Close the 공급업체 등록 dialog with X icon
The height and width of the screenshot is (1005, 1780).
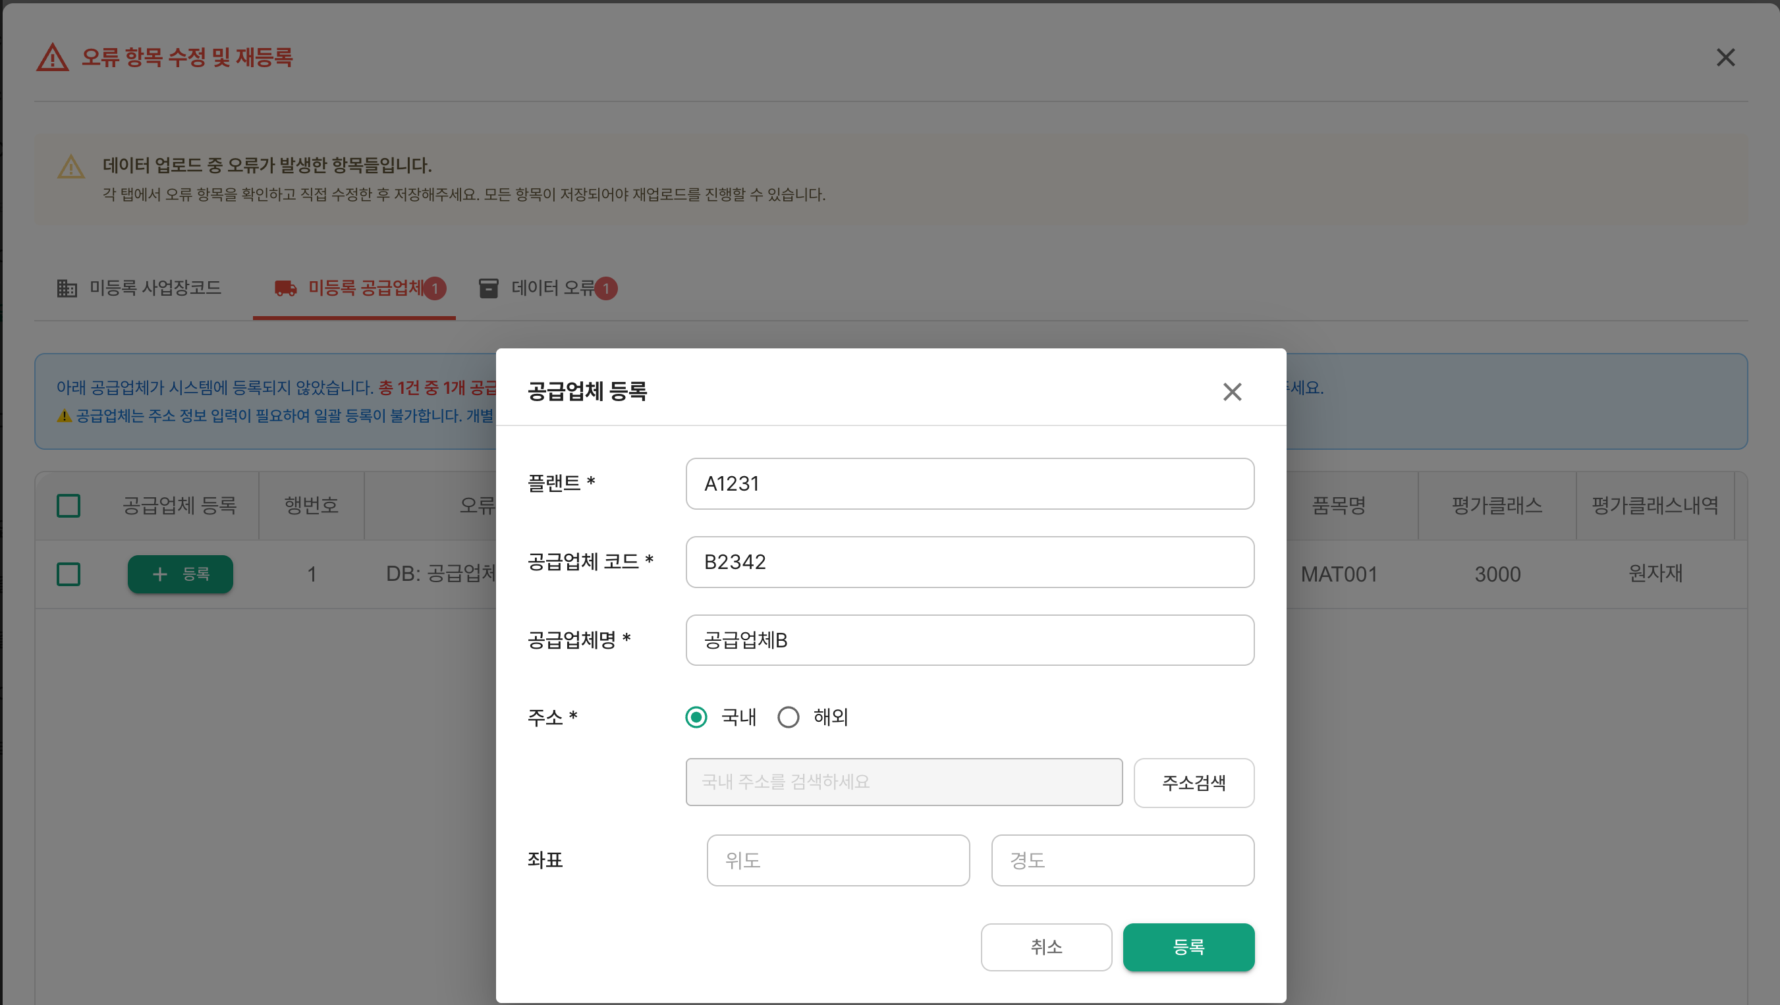pos(1231,392)
